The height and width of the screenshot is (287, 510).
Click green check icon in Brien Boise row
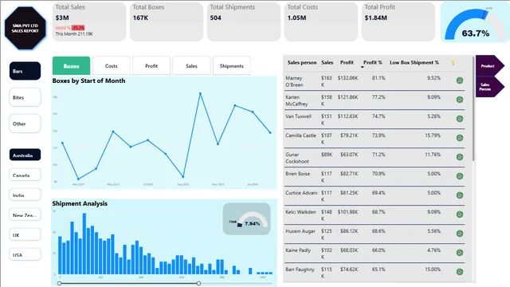460,176
